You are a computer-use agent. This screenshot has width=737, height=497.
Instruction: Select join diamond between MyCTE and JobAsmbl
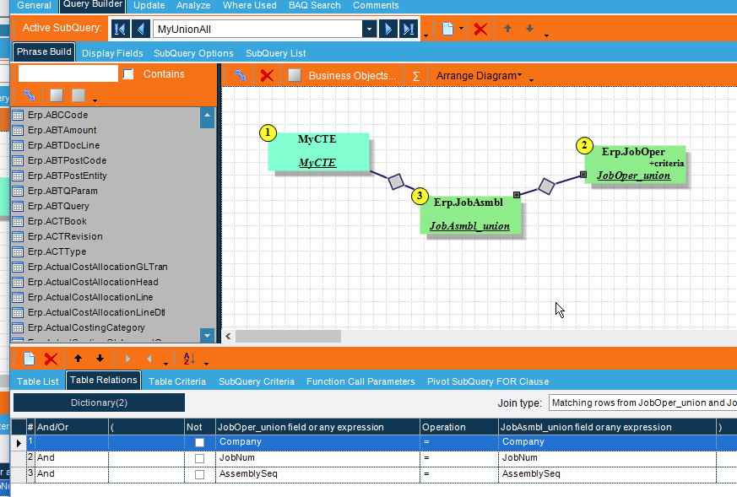point(396,181)
